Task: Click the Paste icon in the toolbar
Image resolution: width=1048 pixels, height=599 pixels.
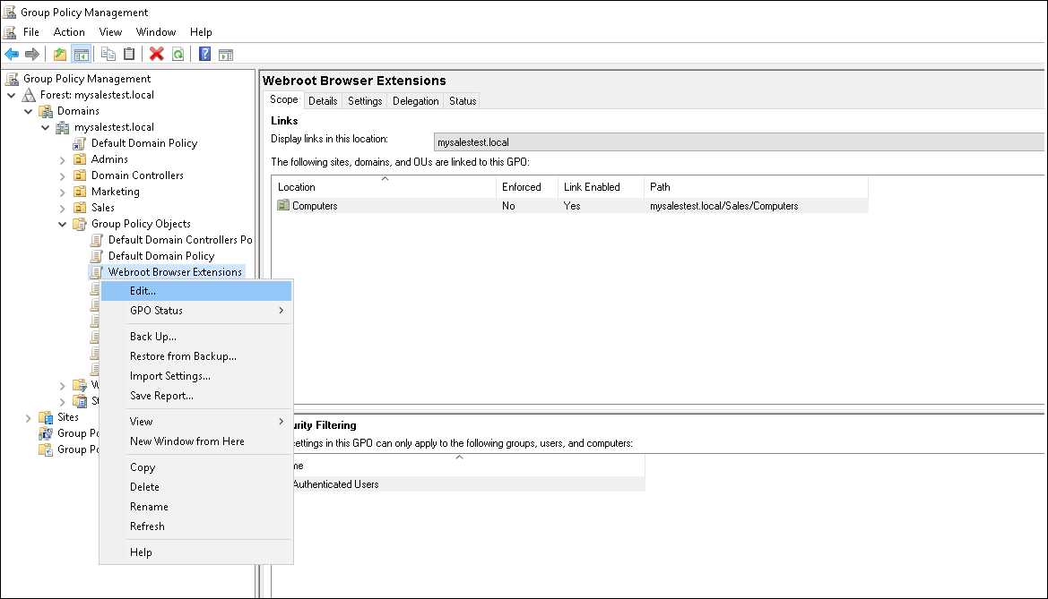Action: coord(128,53)
